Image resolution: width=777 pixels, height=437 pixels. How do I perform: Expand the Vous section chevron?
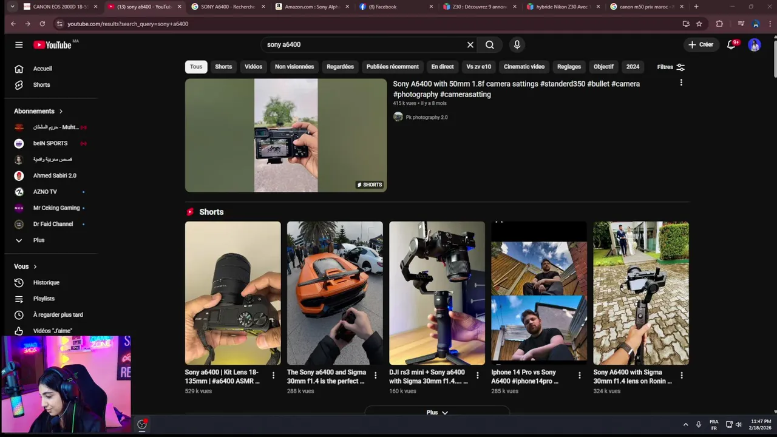[x=35, y=266]
